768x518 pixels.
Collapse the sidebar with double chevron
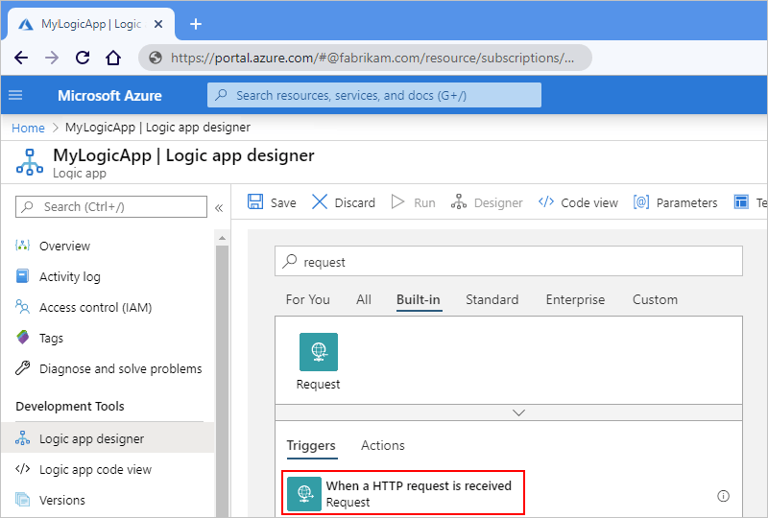(x=219, y=208)
